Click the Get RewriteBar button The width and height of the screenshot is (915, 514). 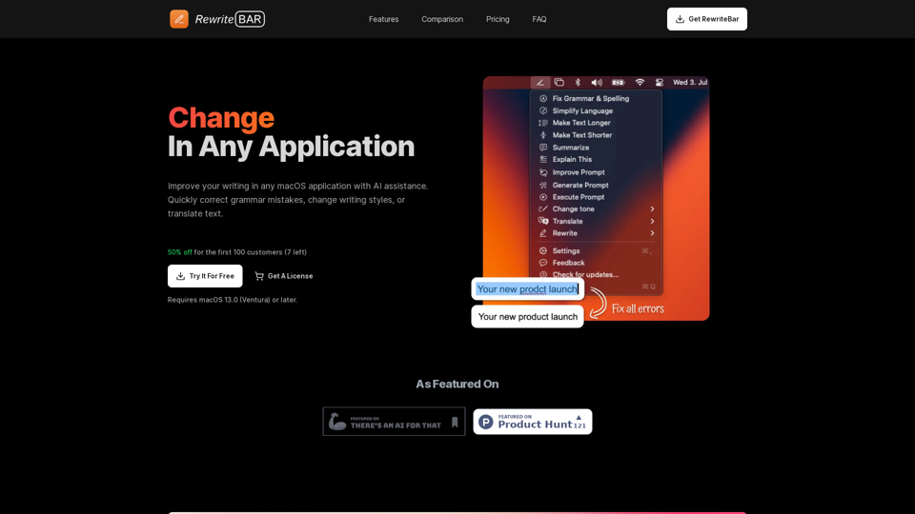point(706,19)
